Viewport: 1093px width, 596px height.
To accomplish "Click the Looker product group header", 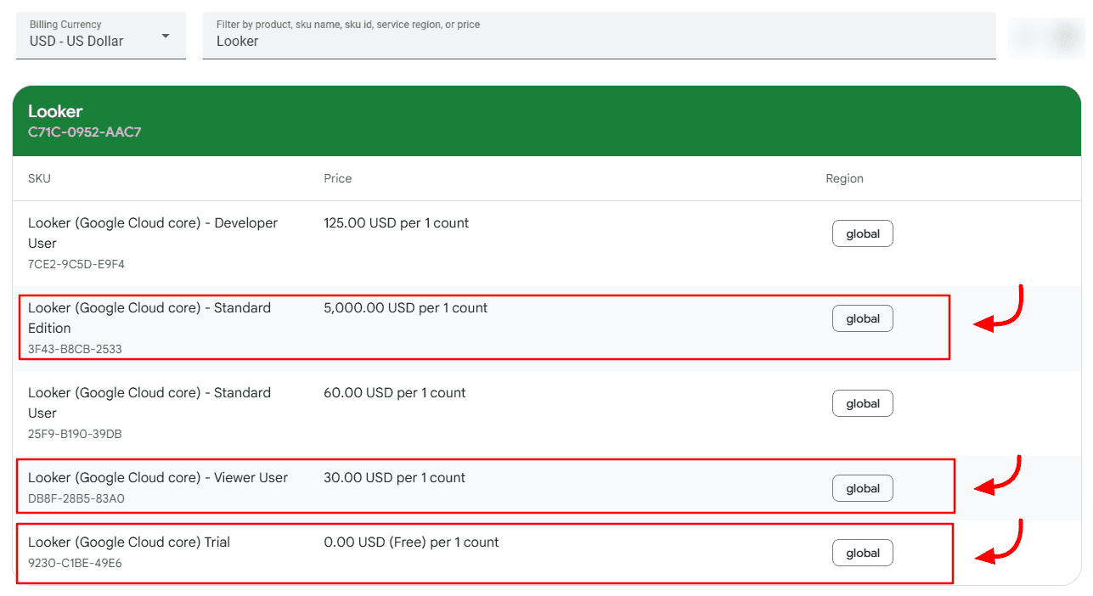I will (x=55, y=111).
